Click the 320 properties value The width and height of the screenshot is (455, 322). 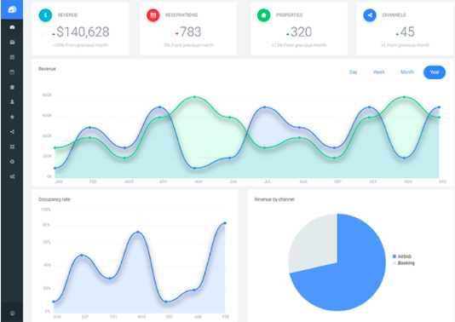pyautogui.click(x=302, y=32)
